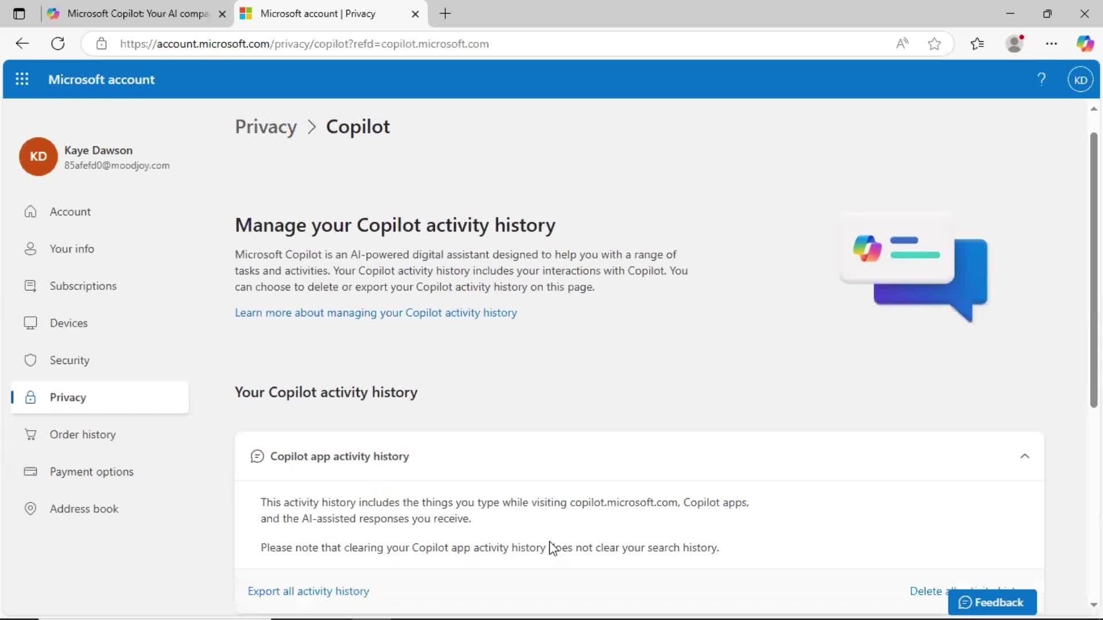
Task: Open a new tab with plus button
Action: 445,14
